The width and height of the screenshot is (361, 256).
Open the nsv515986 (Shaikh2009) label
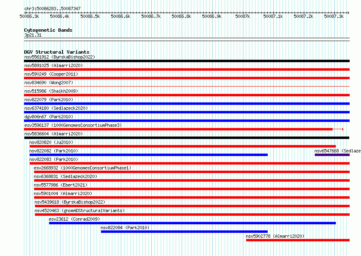[51, 91]
